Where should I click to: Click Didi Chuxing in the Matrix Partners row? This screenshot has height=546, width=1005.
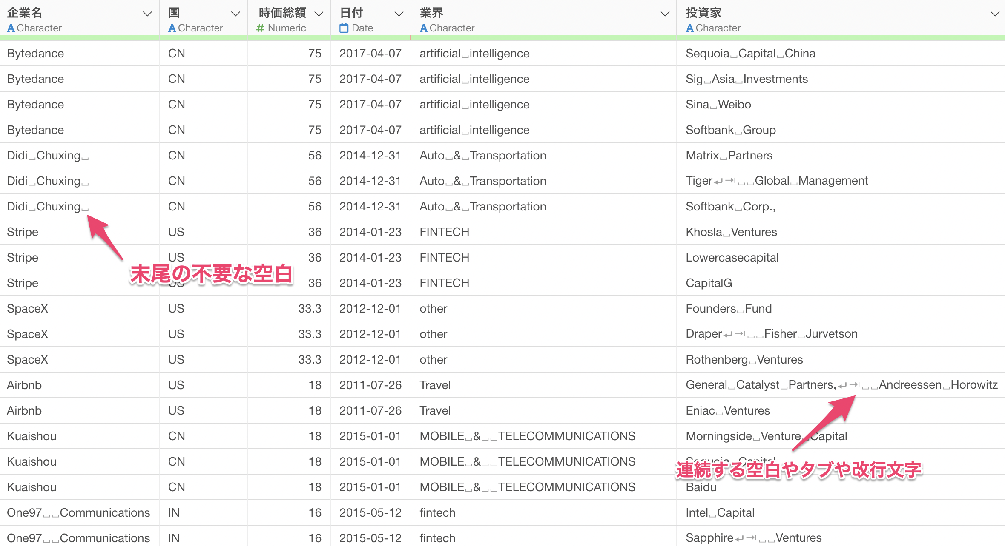[x=48, y=155]
